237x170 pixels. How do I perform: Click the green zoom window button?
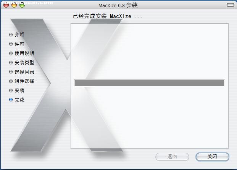22,5
